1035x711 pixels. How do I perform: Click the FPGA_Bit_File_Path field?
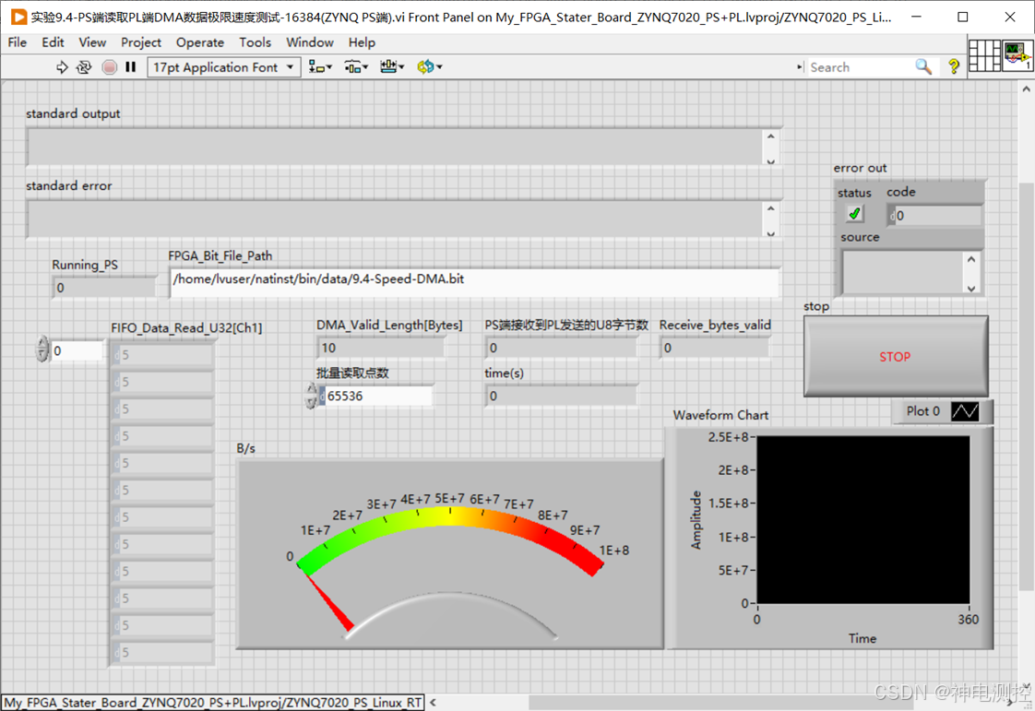click(x=474, y=282)
